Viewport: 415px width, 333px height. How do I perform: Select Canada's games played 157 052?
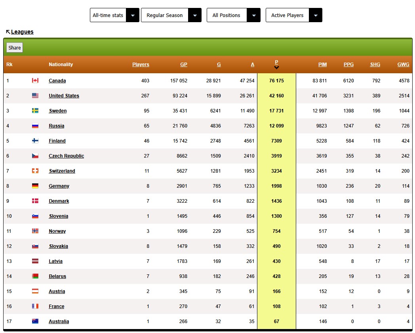[x=179, y=80]
